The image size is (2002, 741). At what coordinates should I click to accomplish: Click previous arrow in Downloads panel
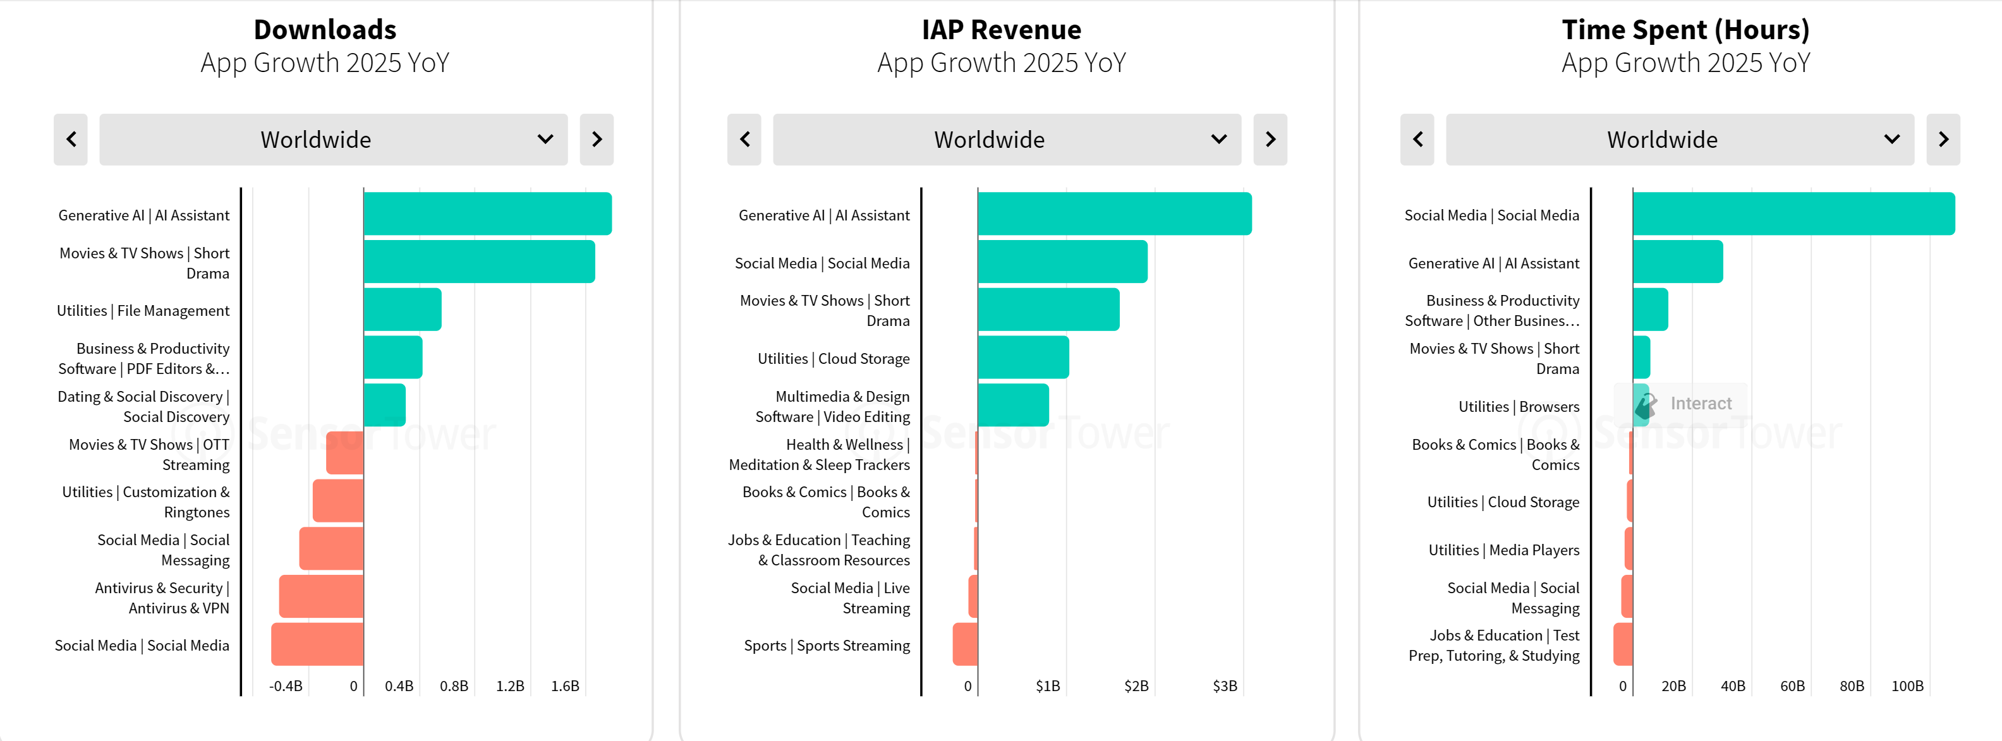71,140
